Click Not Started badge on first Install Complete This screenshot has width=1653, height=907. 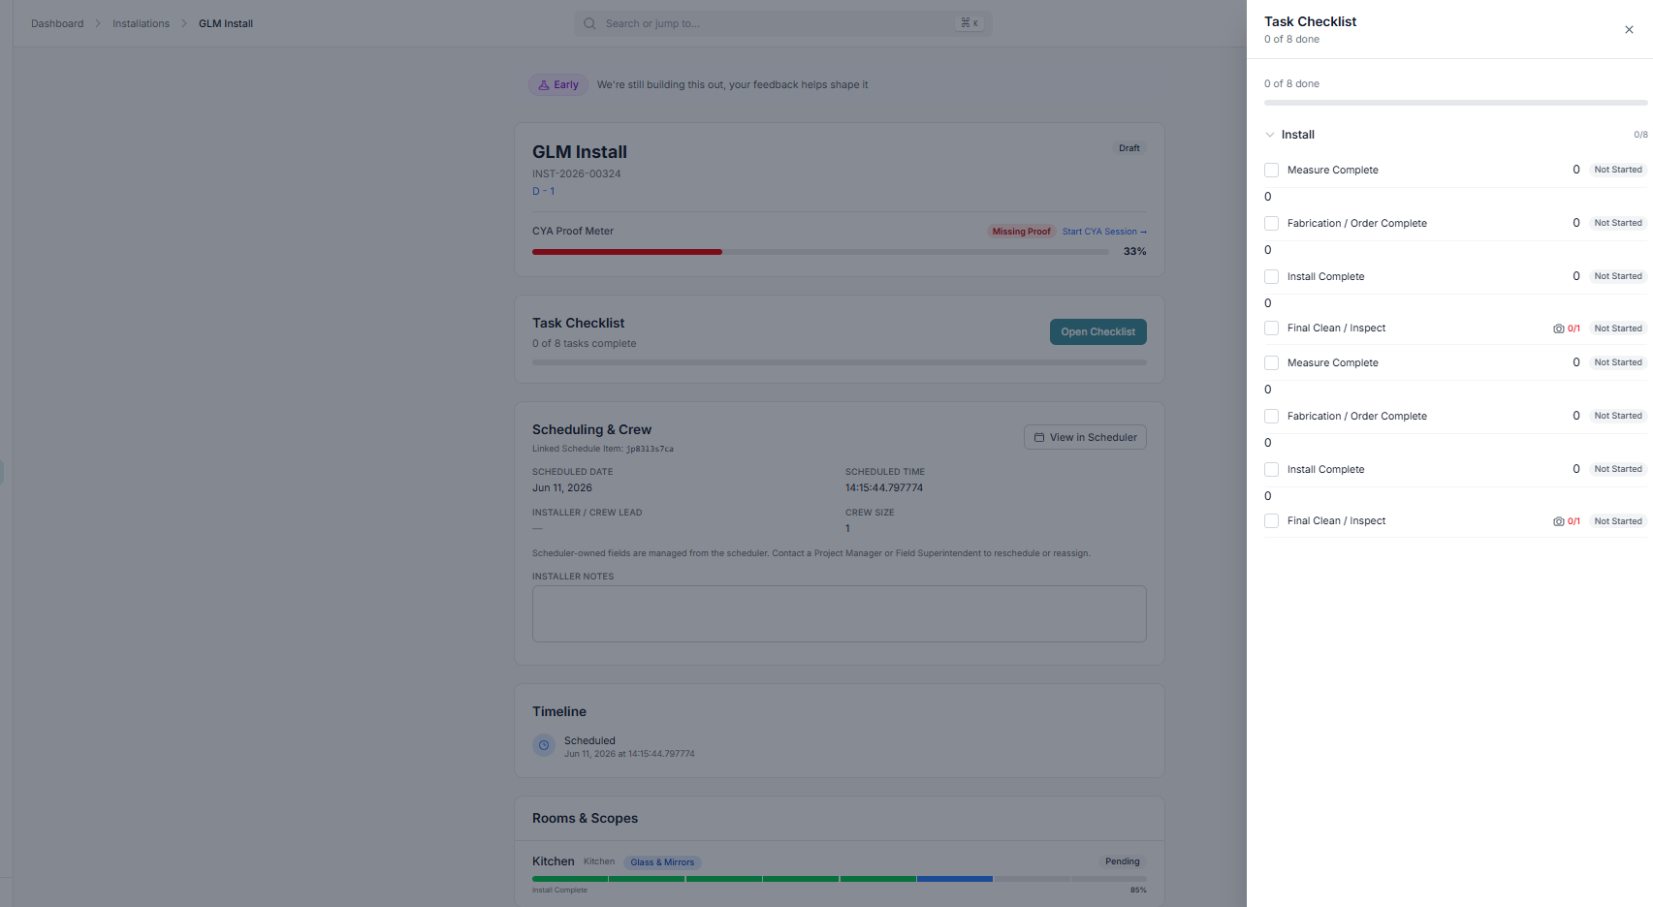pyautogui.click(x=1618, y=276)
